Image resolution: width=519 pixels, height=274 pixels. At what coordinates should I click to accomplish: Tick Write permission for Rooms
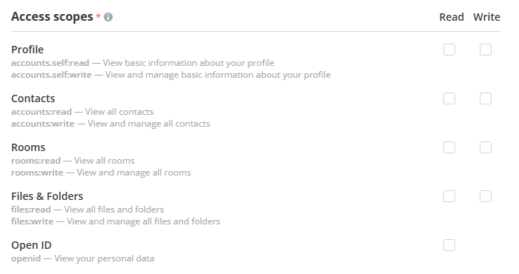pos(486,148)
